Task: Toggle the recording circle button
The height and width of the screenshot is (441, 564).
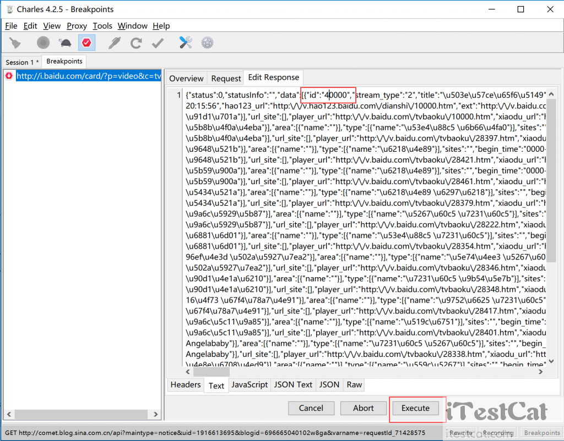Action: tap(43, 42)
